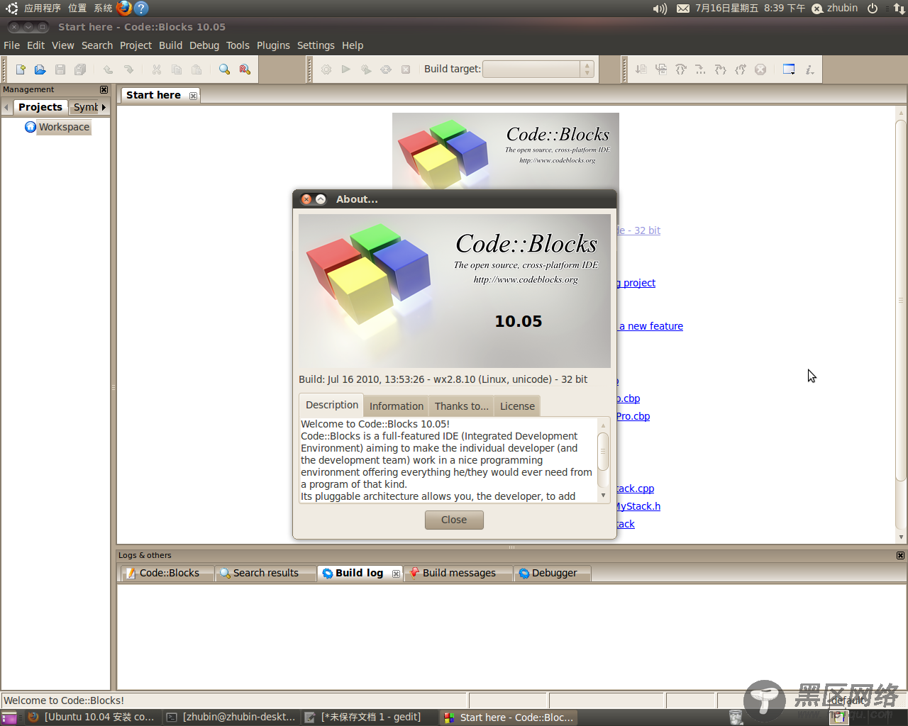908x726 pixels.
Task: Click the Copy toolbar icon
Action: coord(177,69)
